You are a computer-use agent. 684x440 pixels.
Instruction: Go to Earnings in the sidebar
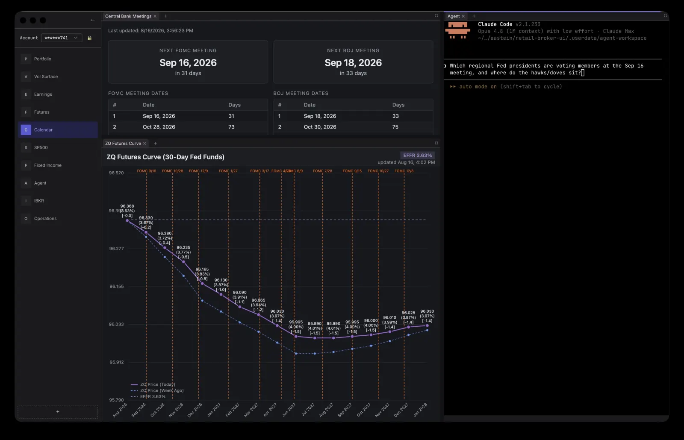pyautogui.click(x=58, y=94)
